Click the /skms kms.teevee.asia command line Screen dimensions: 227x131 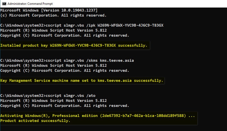click(67, 60)
